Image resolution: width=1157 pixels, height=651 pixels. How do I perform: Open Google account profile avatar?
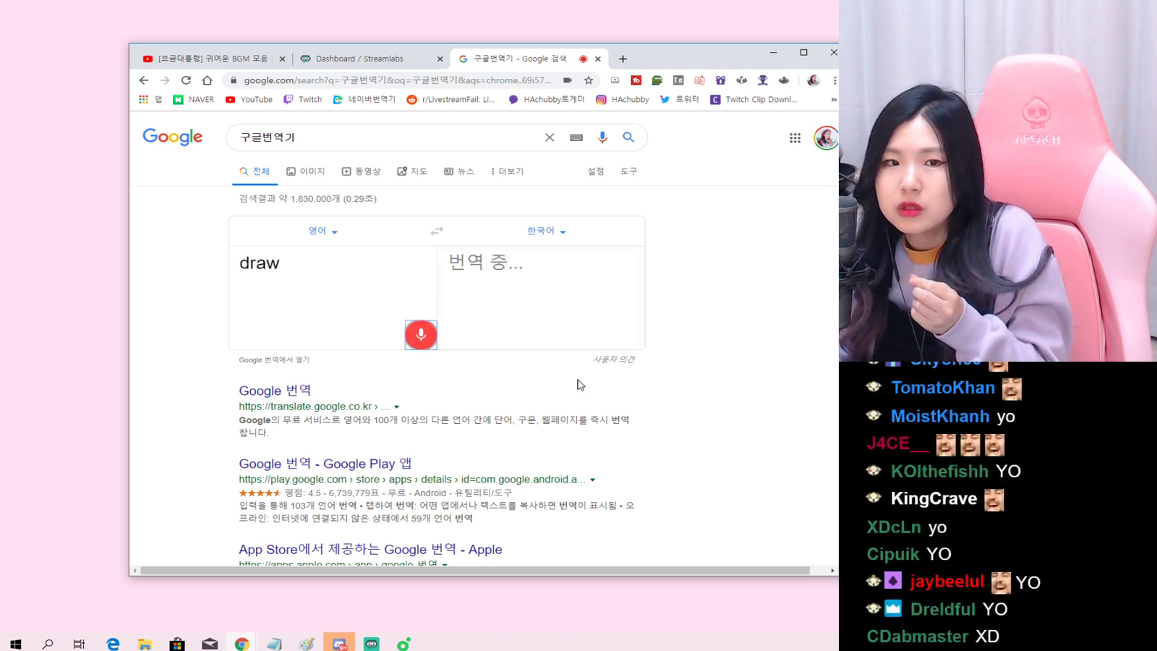tap(826, 137)
